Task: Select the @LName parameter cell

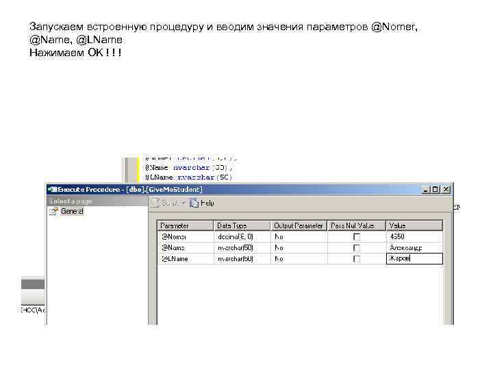Action: coord(185,258)
